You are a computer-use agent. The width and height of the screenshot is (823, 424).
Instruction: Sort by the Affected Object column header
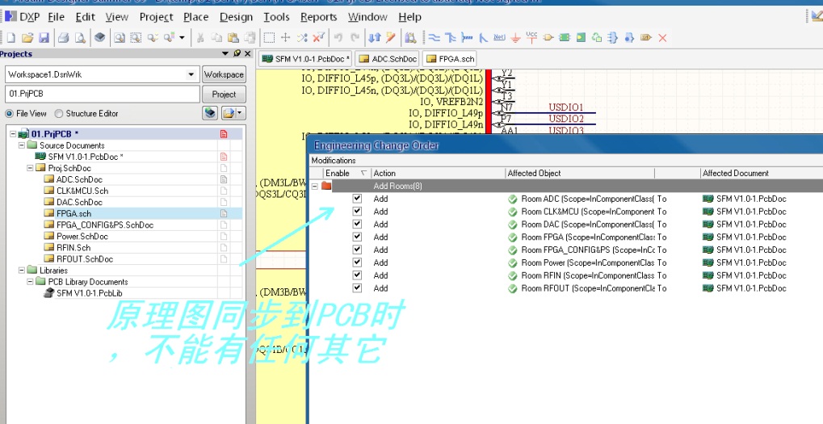coord(580,173)
